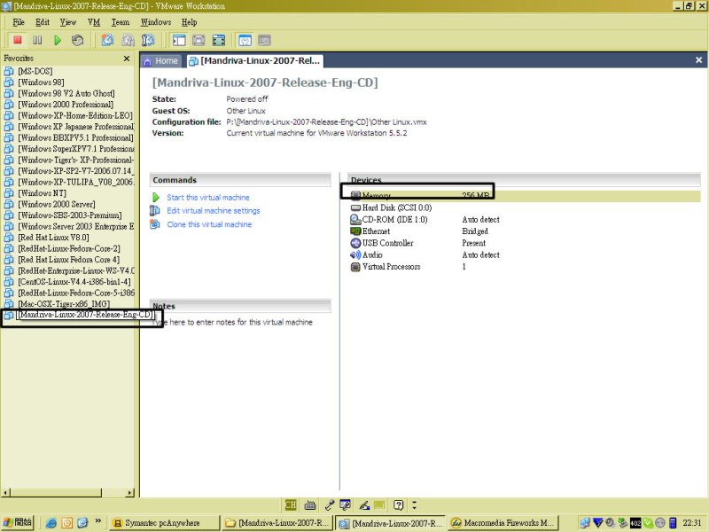Open the Windows menu
The image size is (709, 532).
pos(156,22)
